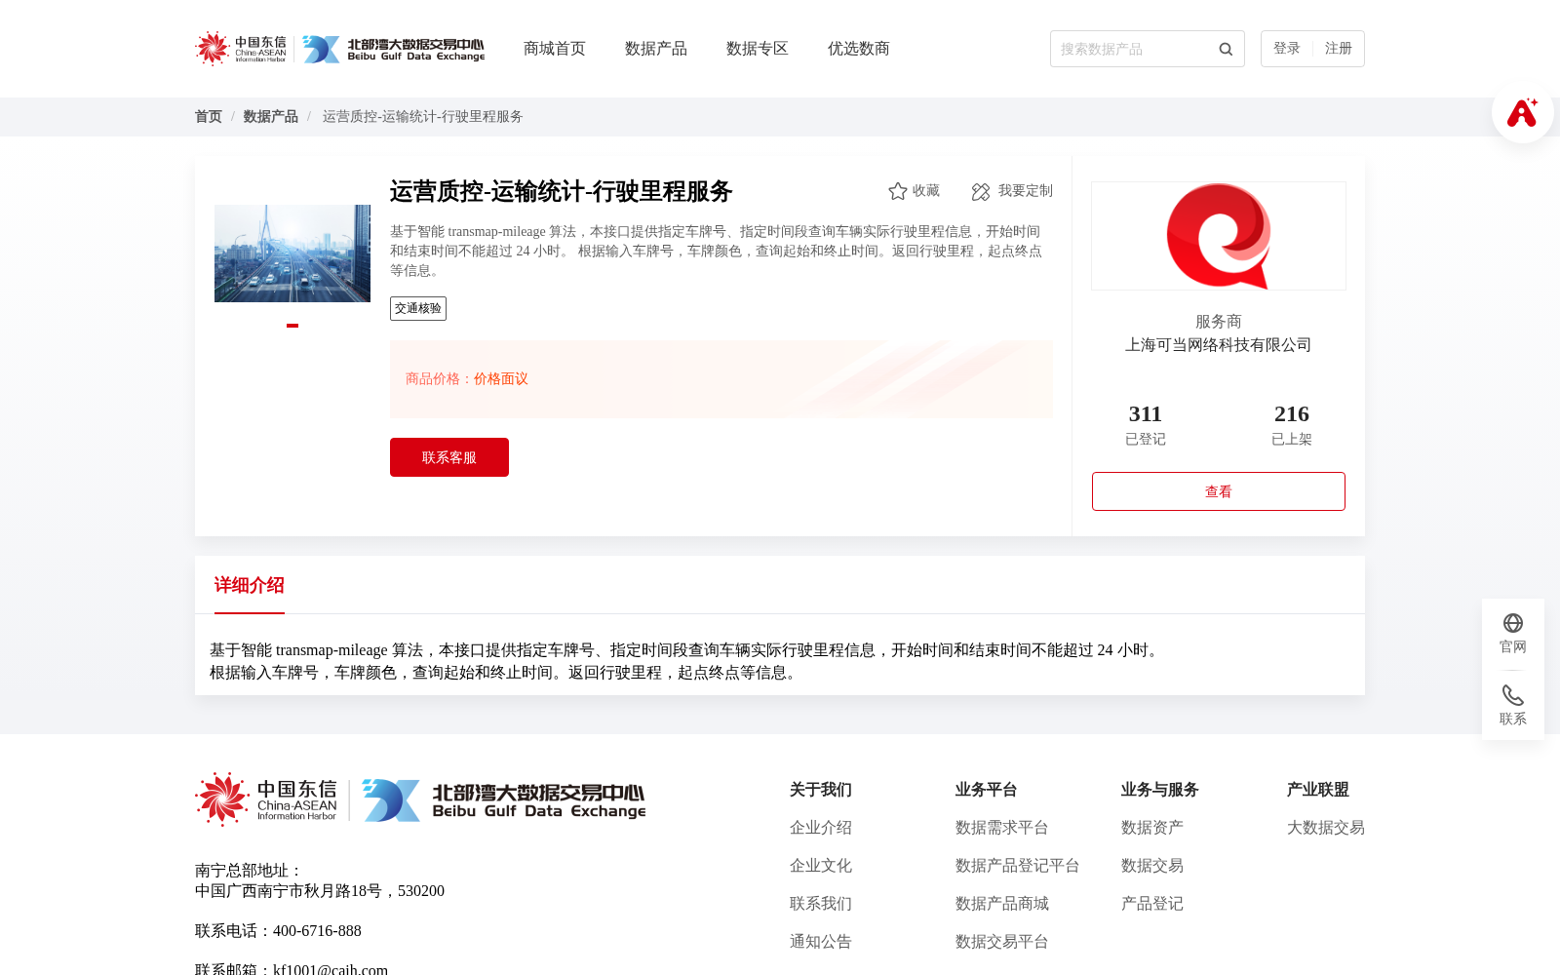
Task: Open footer link 通知公告
Action: point(821,942)
